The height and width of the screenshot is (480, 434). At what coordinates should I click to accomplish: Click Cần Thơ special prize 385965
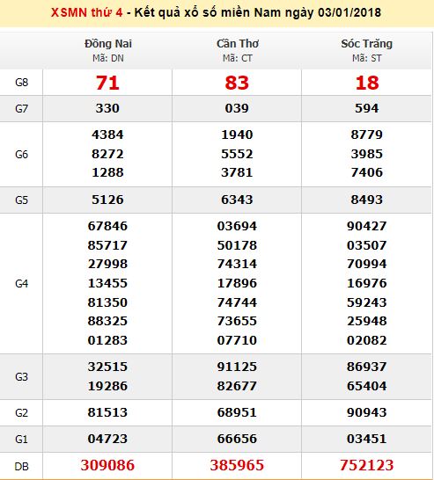(237, 465)
